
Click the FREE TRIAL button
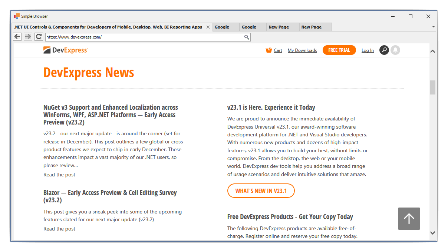tap(339, 50)
